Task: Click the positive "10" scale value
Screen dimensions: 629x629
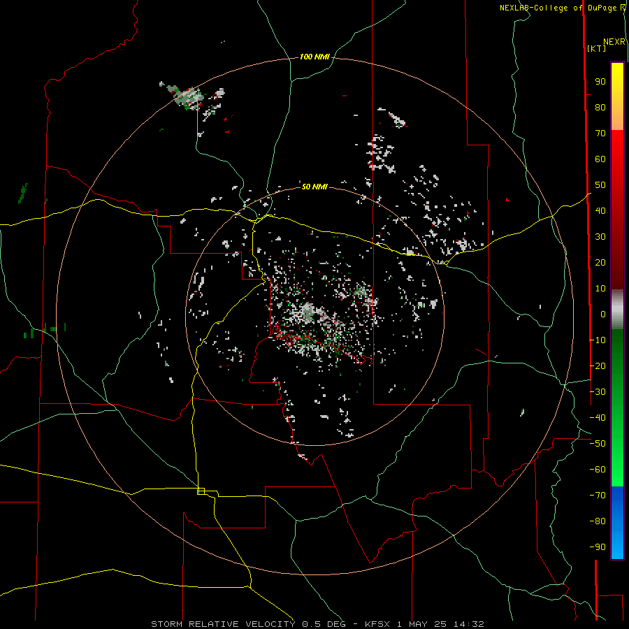Action: (600, 289)
